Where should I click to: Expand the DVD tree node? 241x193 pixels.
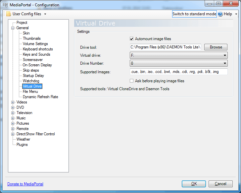point(13,107)
